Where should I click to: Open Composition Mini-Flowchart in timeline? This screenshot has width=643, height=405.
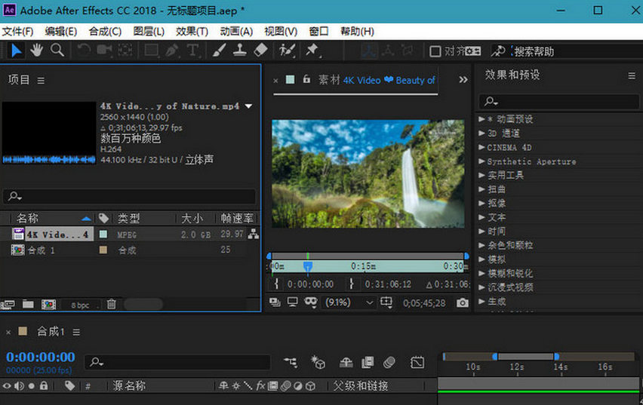(291, 362)
